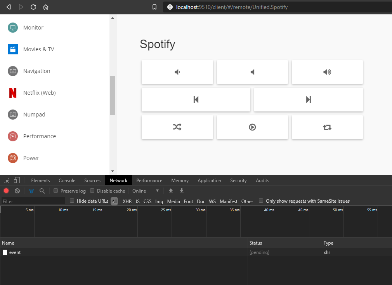Enable Preserve log checkbox
The width and height of the screenshot is (392, 285).
click(x=56, y=191)
